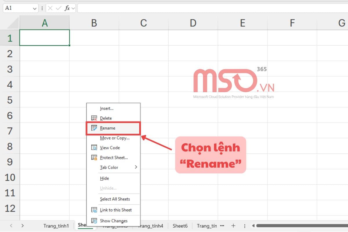Choose Protect Sheet... entry text
Screen dimensions: 348x232
114,157
